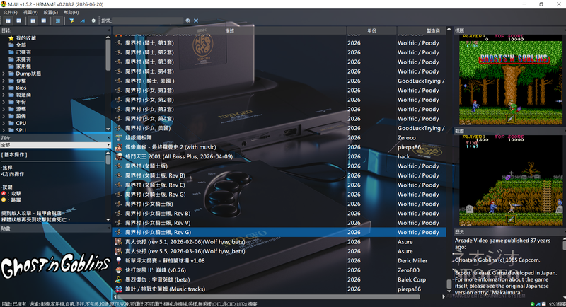The width and height of the screenshot is (566, 307).
Task: Click the gear settings icon in toolbar
Action: click(93, 21)
